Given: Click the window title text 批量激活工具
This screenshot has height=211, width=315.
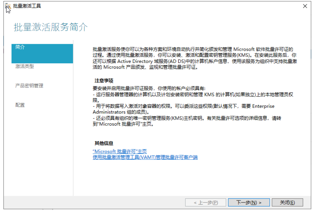Looking at the screenshot, I should (27, 6).
